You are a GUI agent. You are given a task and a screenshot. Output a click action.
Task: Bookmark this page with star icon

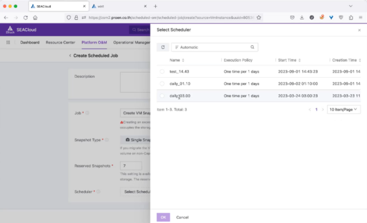[x=259, y=18]
